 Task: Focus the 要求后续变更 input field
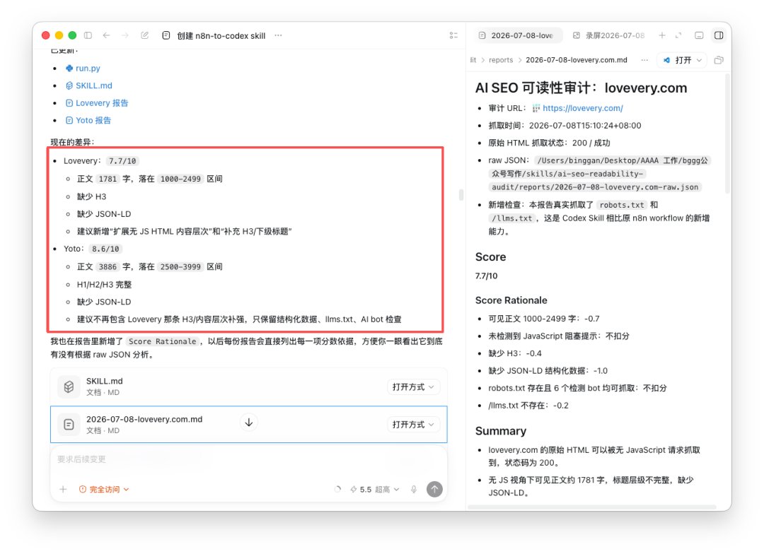click(248, 459)
